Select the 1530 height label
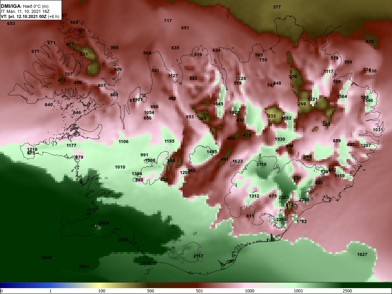392x294 pixels. pyautogui.click(x=280, y=139)
